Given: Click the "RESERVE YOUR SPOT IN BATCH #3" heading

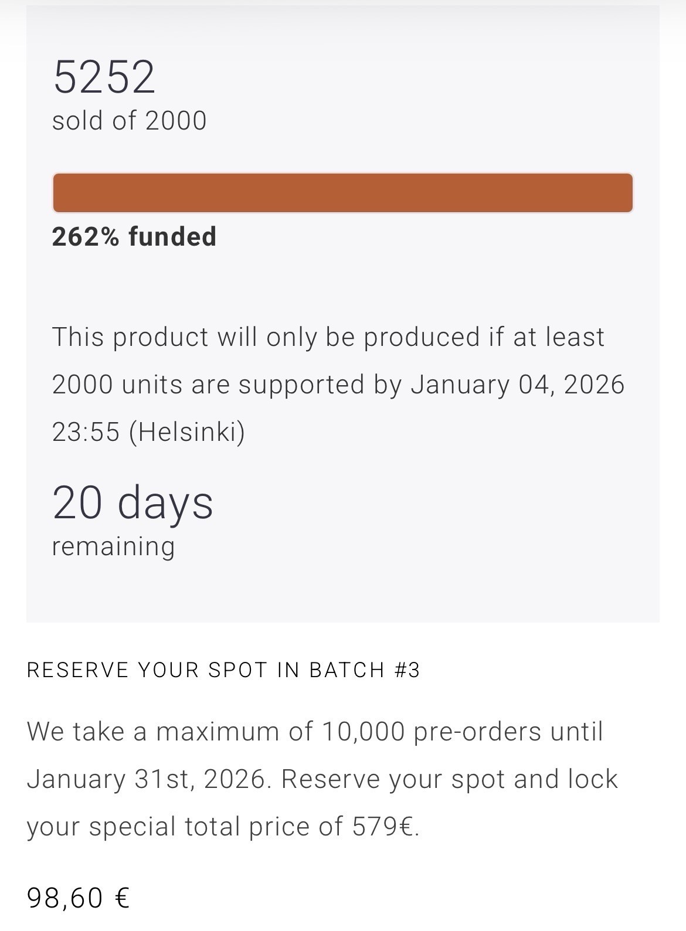Looking at the screenshot, I should point(223,670).
